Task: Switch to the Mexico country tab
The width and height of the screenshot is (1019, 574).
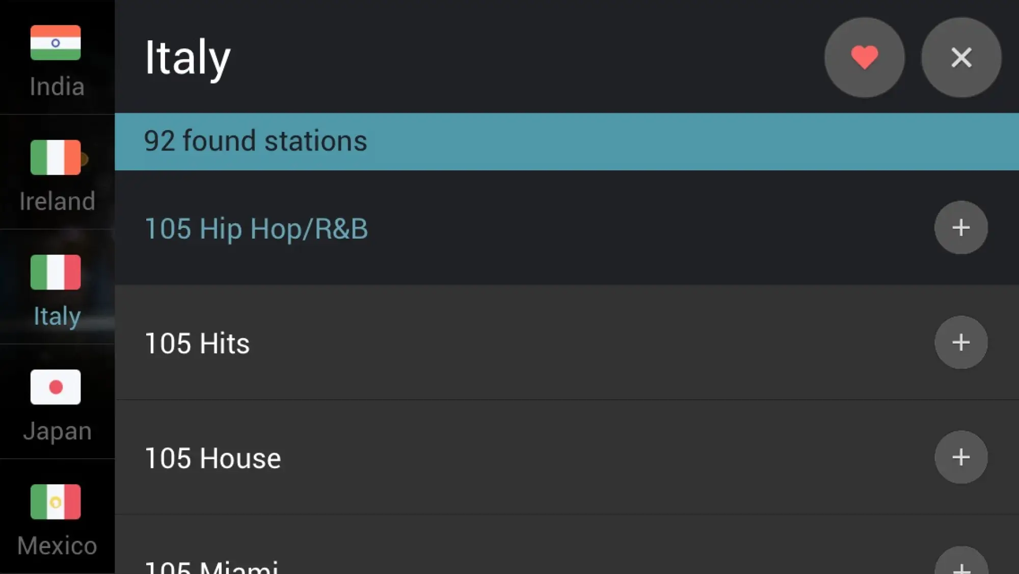Action: pyautogui.click(x=57, y=516)
